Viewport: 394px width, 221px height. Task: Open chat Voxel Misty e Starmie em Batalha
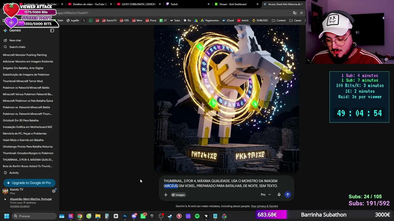(x=23, y=140)
